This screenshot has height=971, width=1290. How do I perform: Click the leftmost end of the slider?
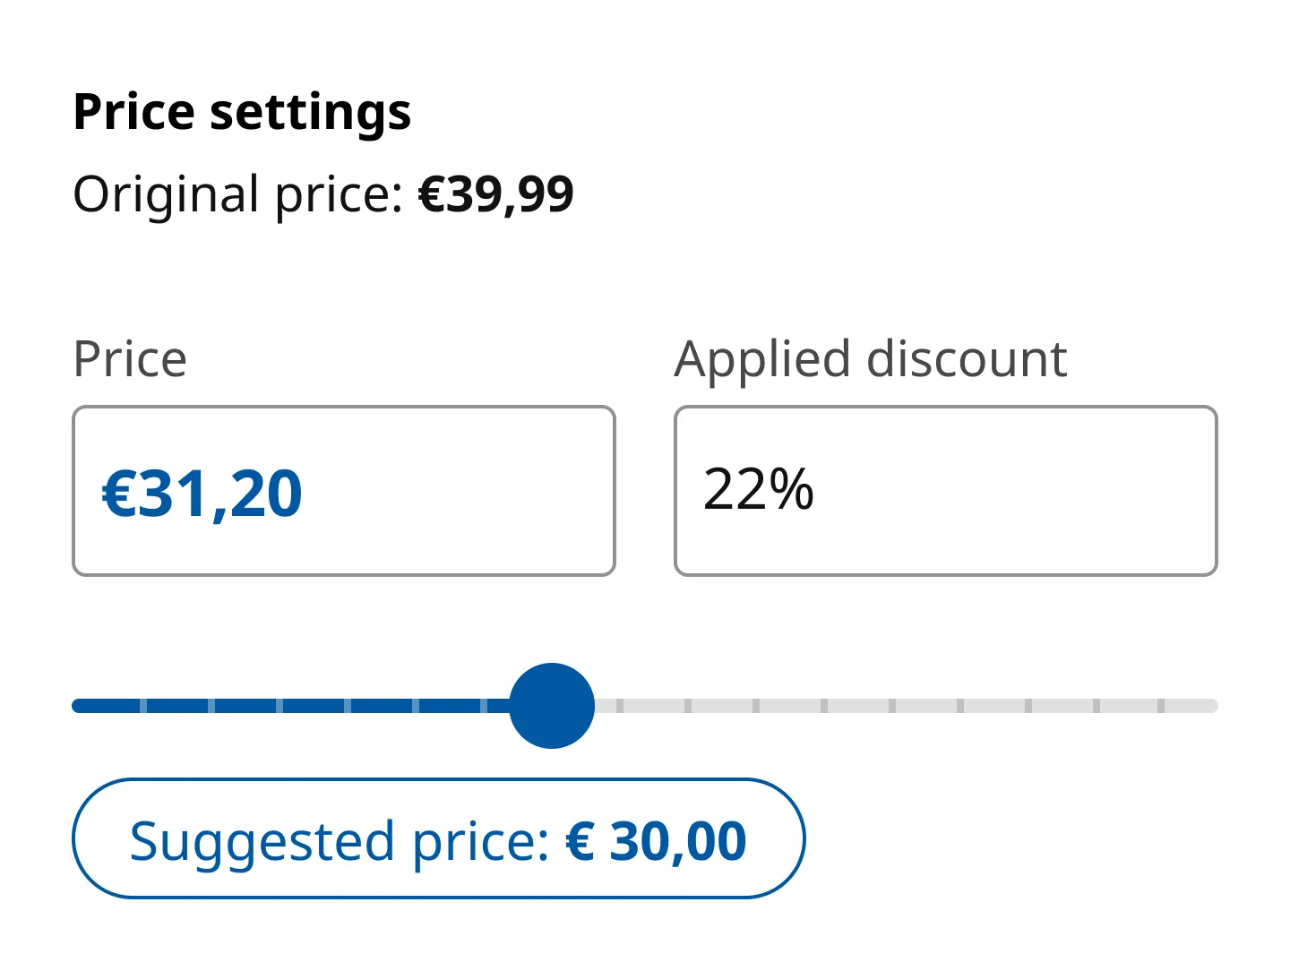pos(81,706)
